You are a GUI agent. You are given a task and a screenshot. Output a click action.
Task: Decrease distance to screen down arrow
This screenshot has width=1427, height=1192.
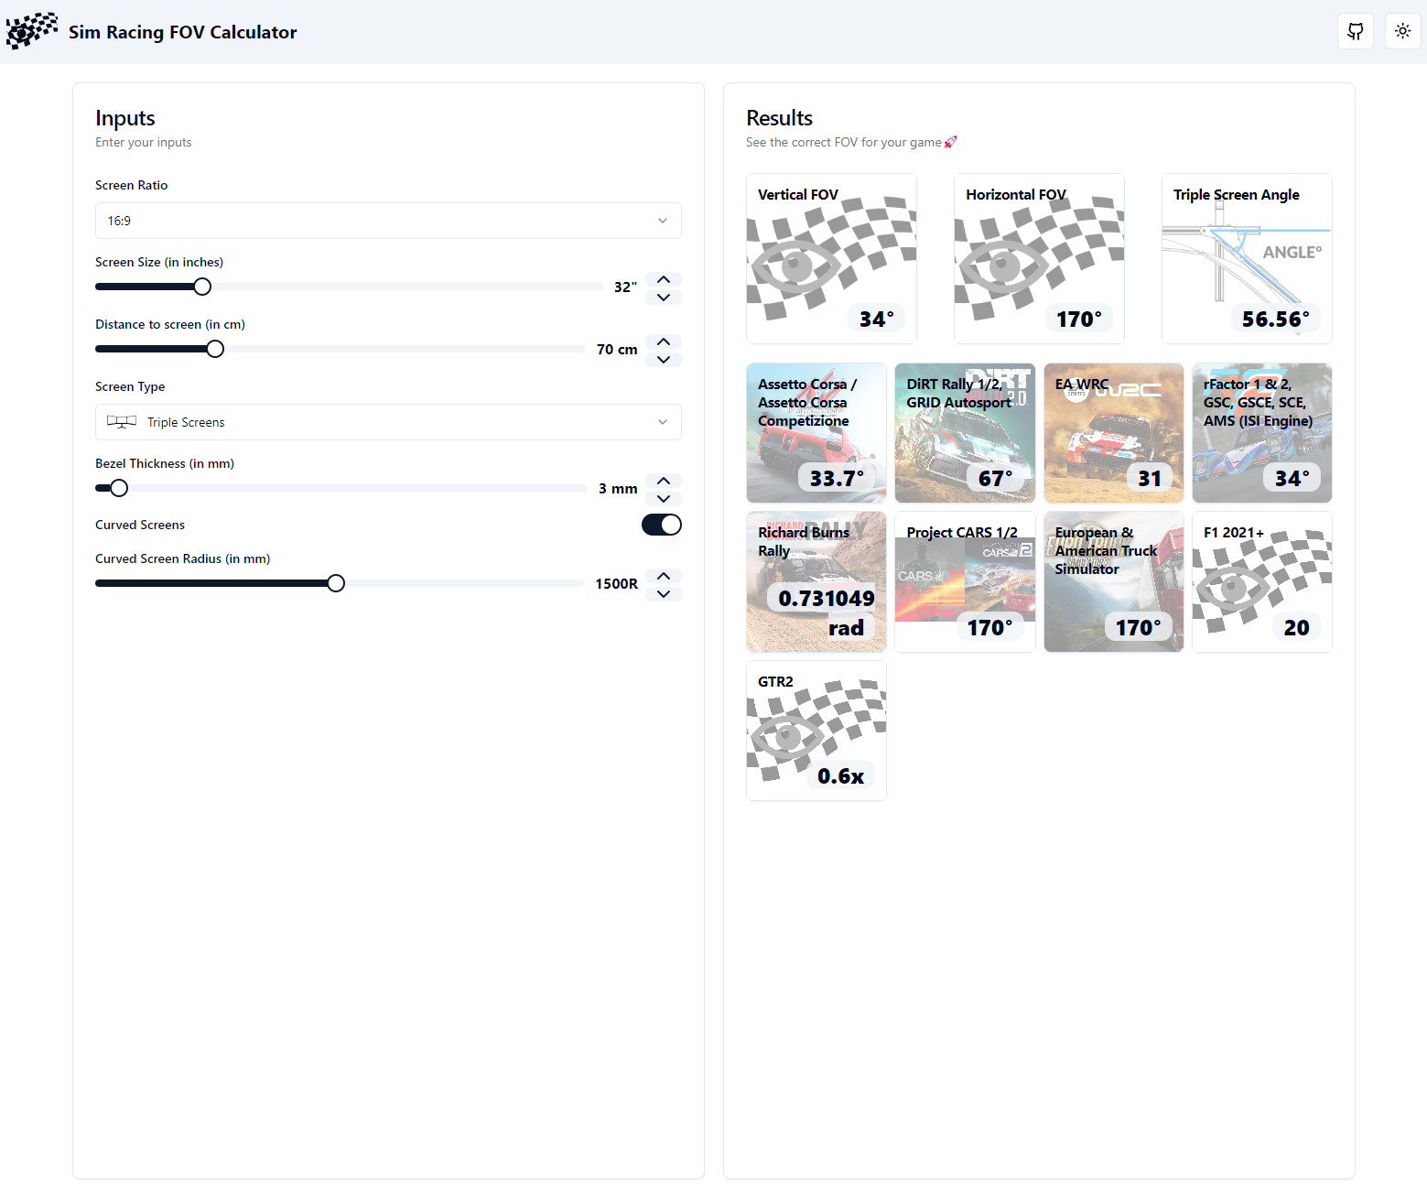[x=664, y=359]
